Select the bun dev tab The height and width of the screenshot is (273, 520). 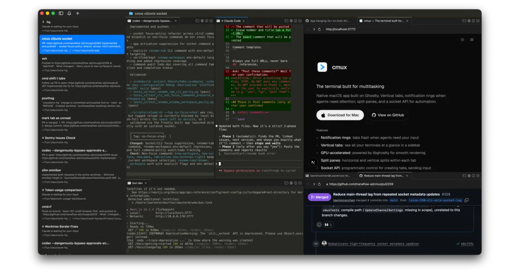pos(138,183)
